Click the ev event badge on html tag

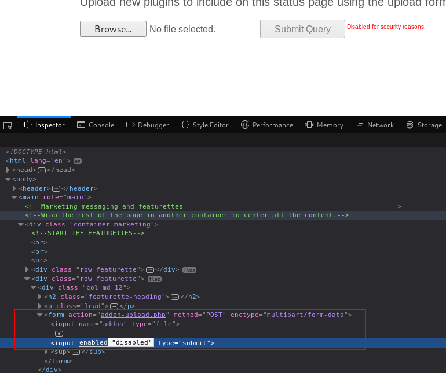coord(78,161)
